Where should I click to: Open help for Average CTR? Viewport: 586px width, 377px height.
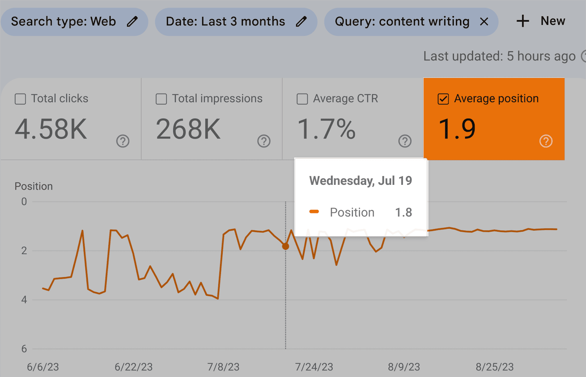405,141
